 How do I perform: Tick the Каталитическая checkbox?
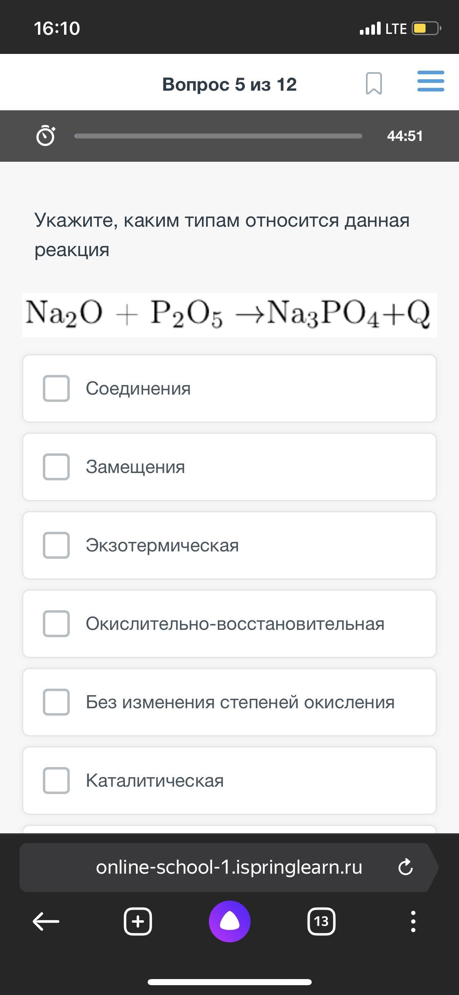pos(56,781)
